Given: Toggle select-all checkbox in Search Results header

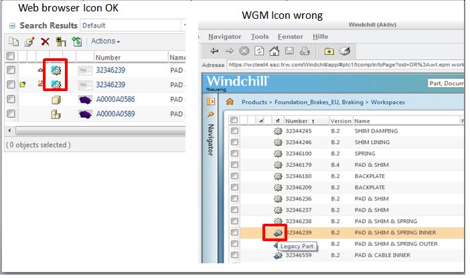Looking at the screenshot, I should [x=11, y=56].
